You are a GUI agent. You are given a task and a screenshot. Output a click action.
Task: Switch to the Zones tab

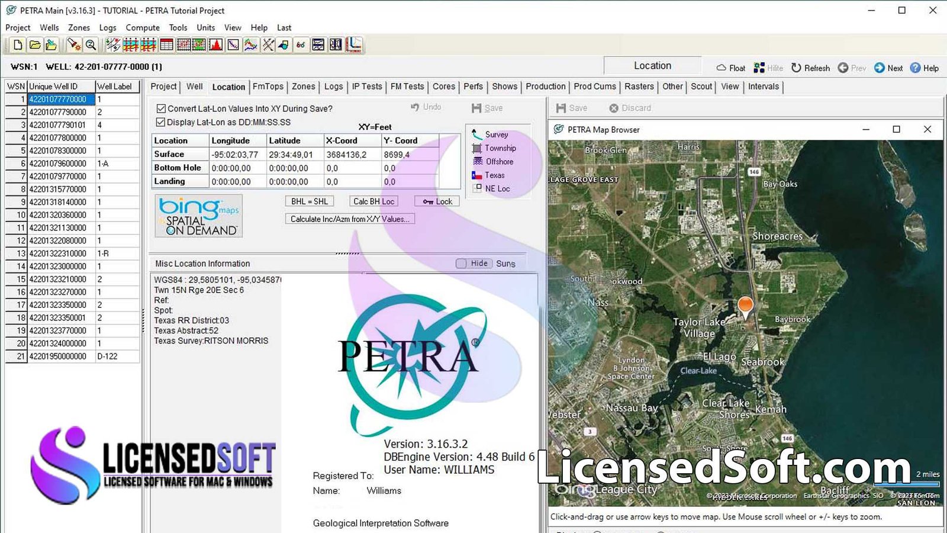303,86
